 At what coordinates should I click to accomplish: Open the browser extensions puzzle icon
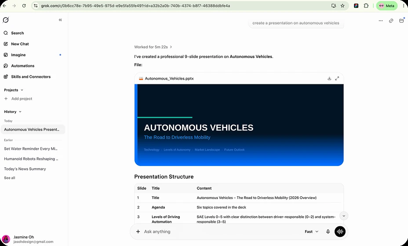pos(366,6)
